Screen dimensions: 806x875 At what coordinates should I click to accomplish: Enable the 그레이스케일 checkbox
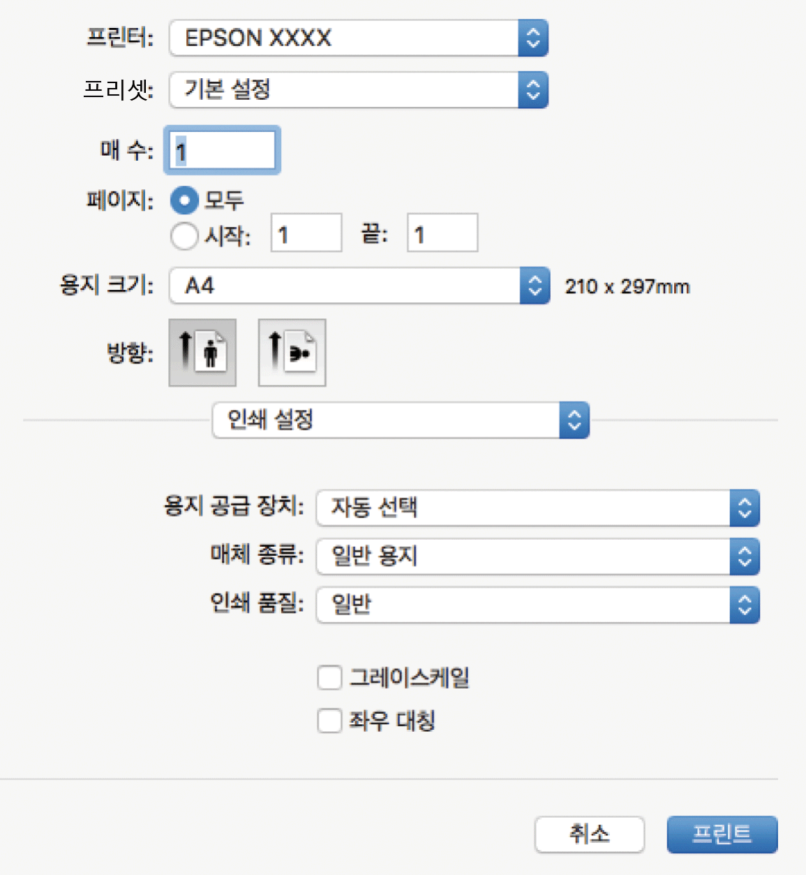[329, 677]
